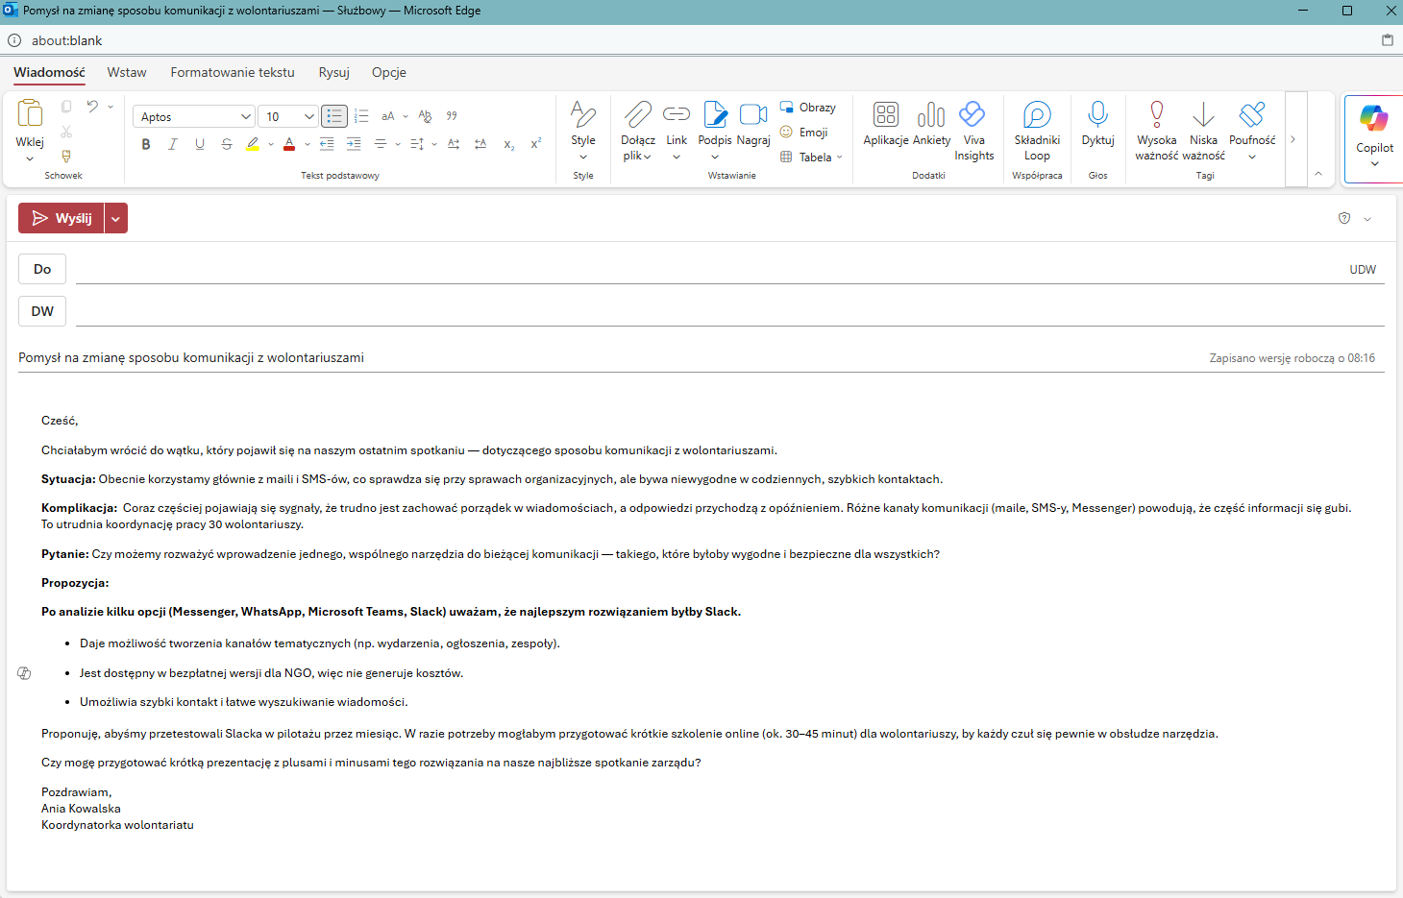This screenshot has width=1403, height=898.
Task: Open the Formatowanie tekstu tab
Action: click(233, 72)
